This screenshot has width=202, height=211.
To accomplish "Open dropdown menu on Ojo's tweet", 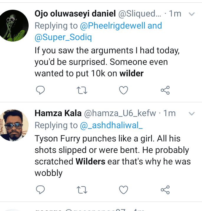I will [x=191, y=14].
